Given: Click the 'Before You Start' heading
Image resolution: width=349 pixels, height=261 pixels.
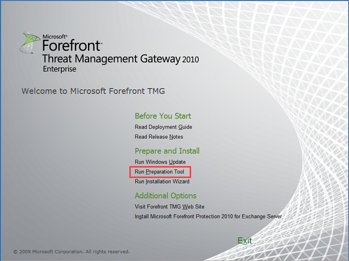Looking at the screenshot, I should 163,116.
